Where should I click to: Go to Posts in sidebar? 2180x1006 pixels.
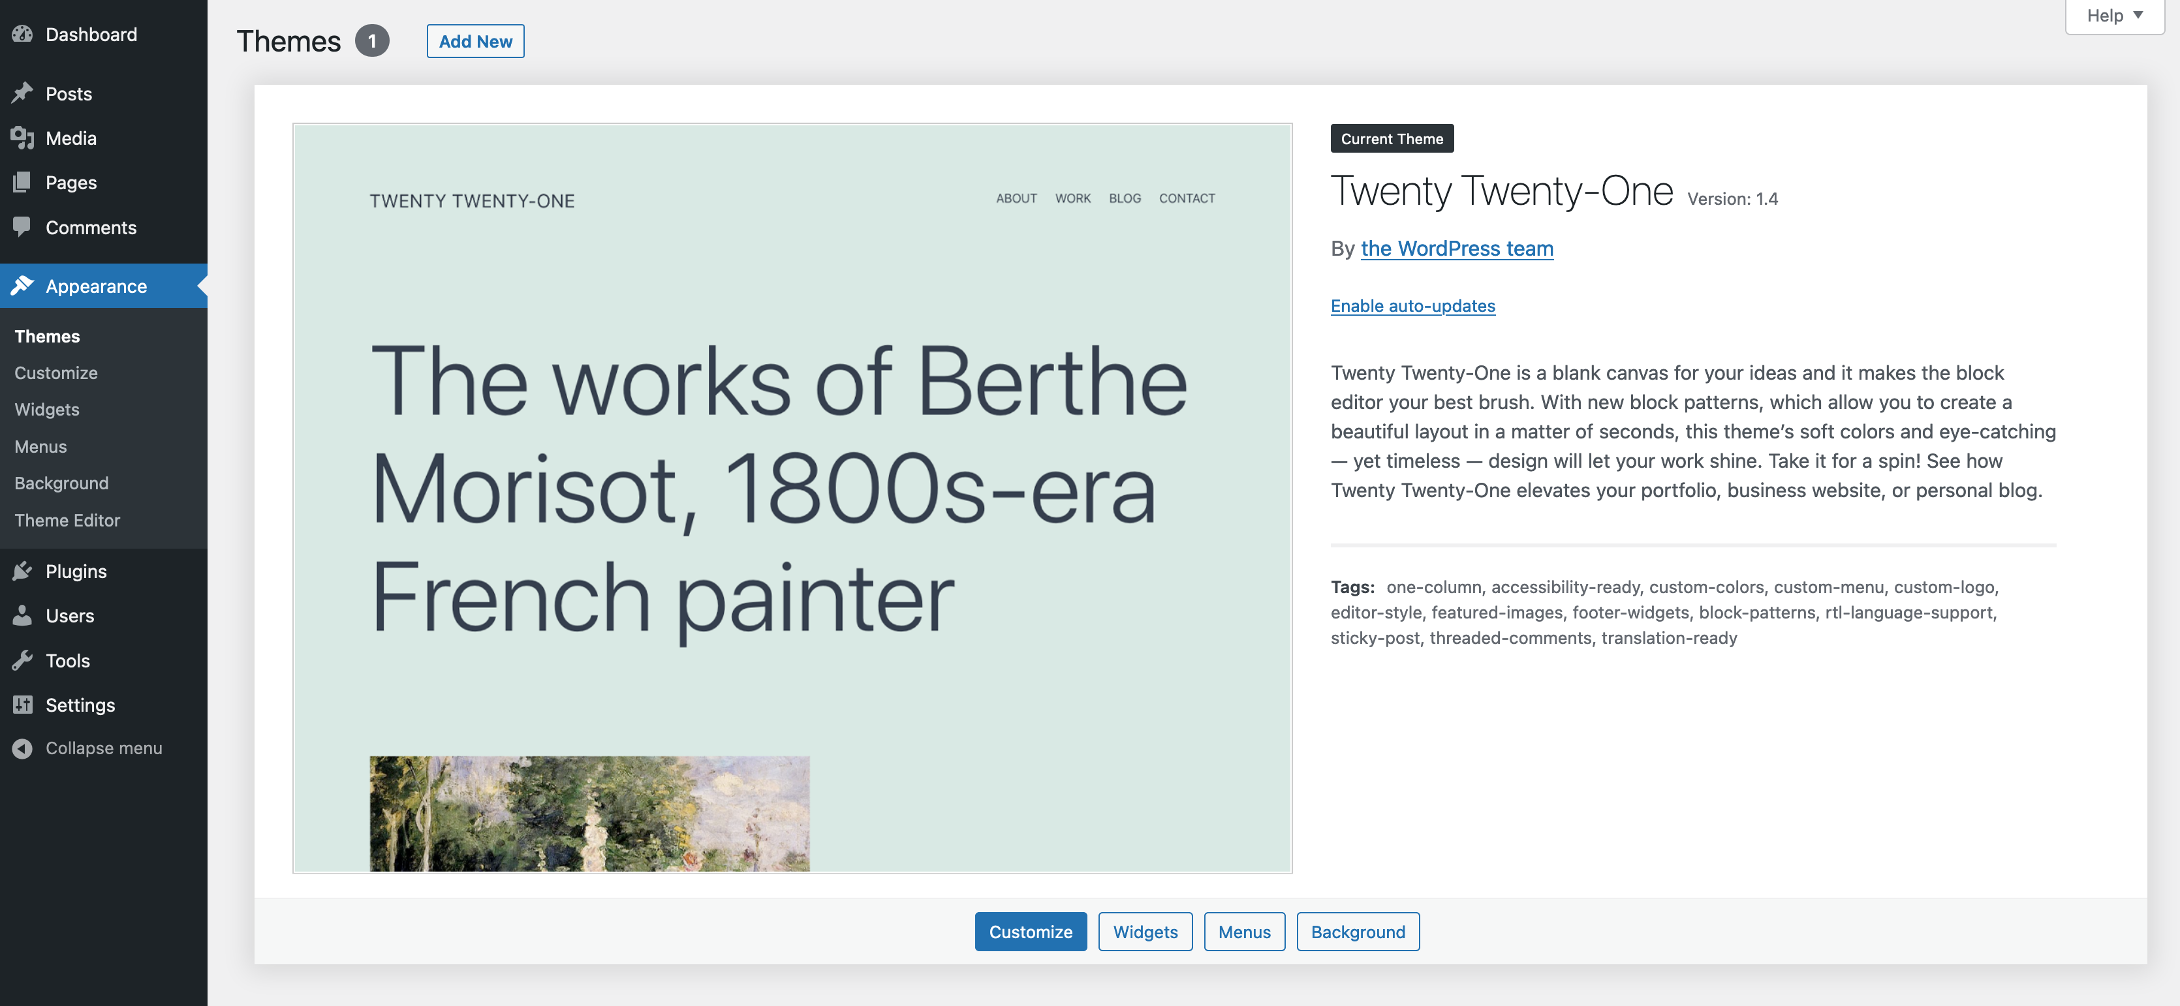[x=69, y=94]
